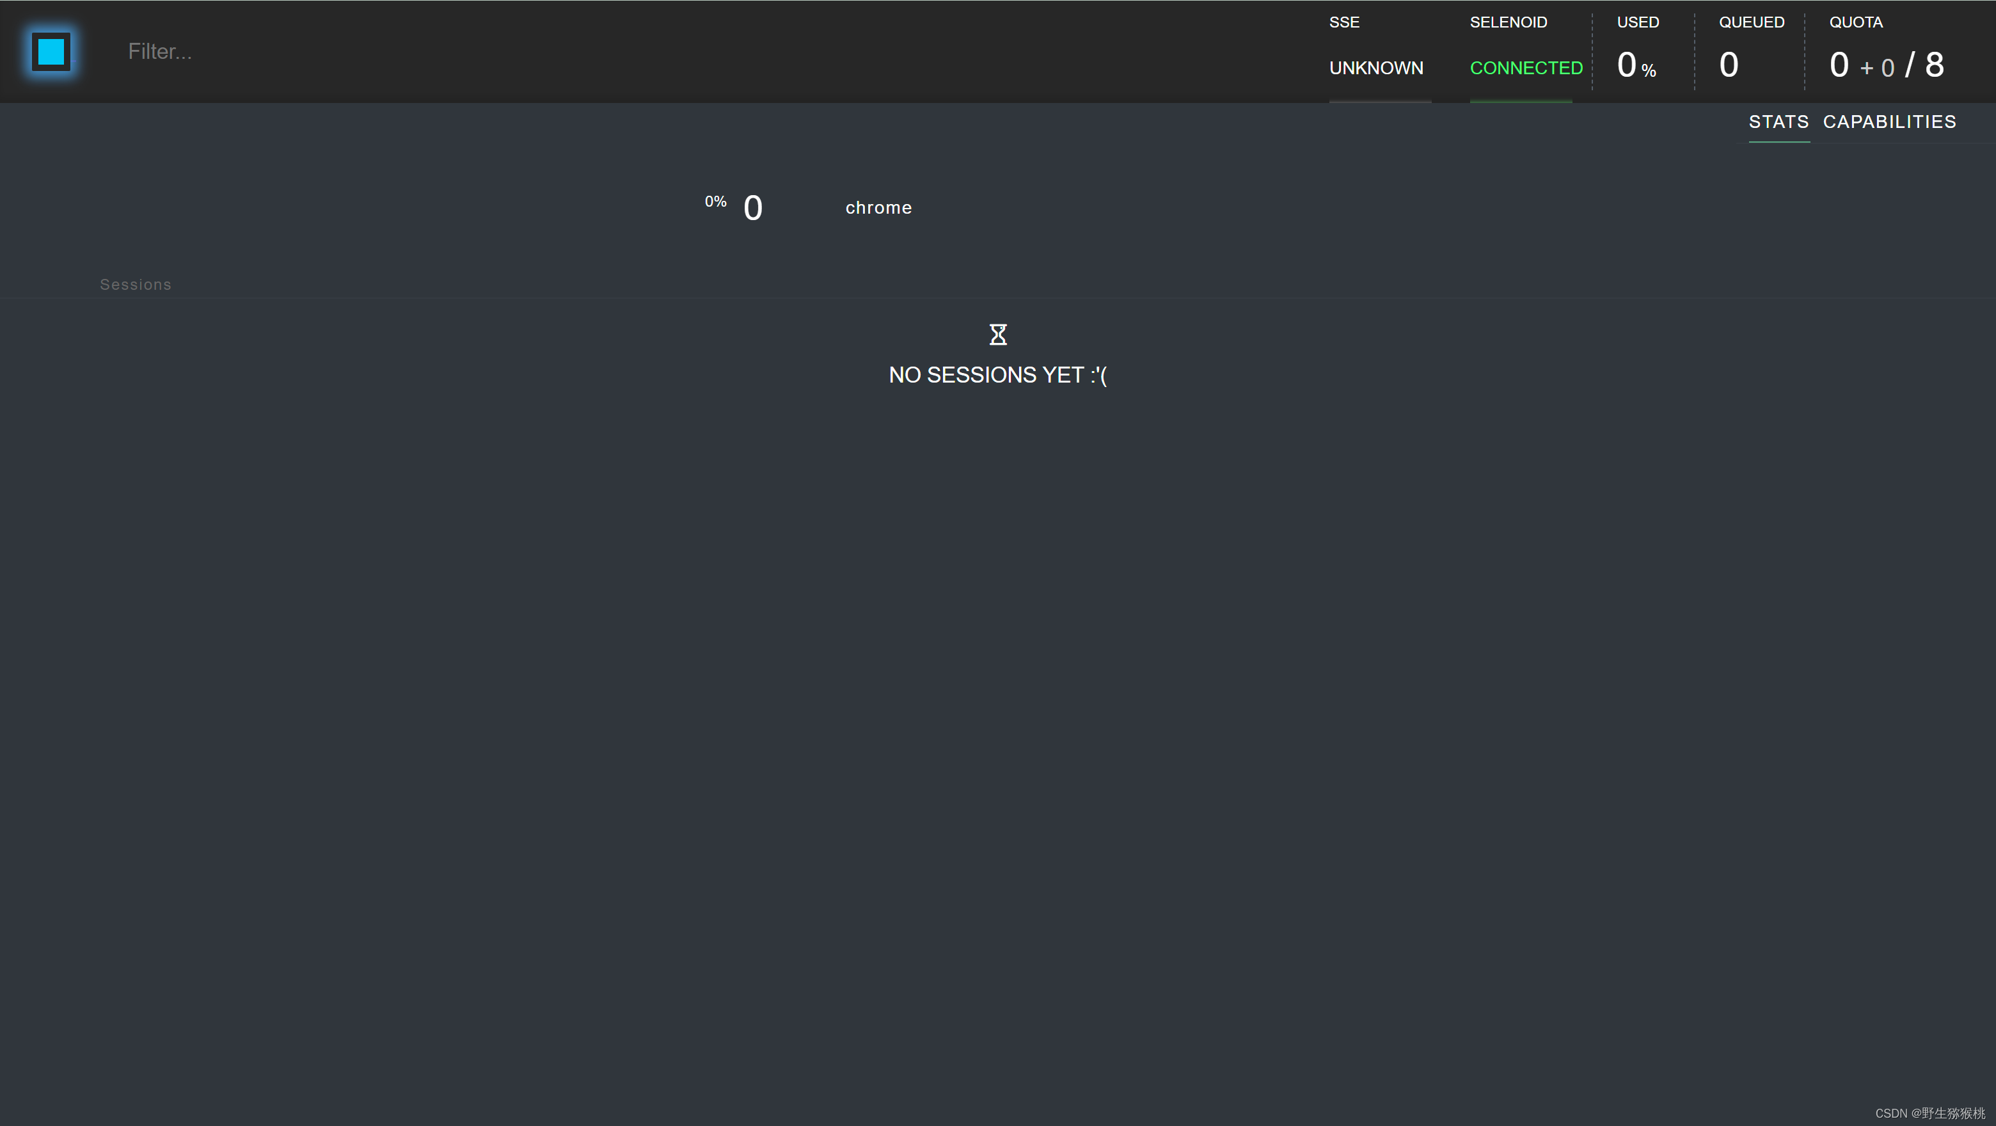Click the large chrome session count 0
Screen dimensions: 1996x1126
click(x=752, y=209)
